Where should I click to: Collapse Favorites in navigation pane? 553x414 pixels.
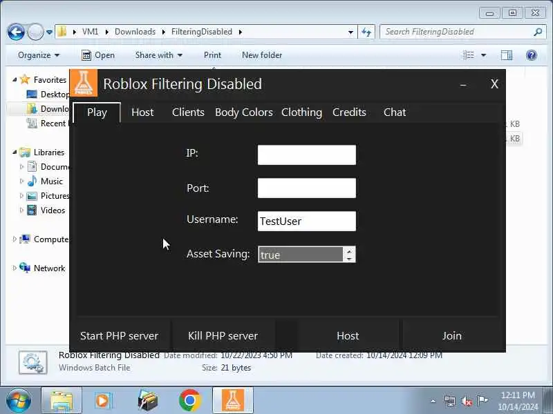15,80
